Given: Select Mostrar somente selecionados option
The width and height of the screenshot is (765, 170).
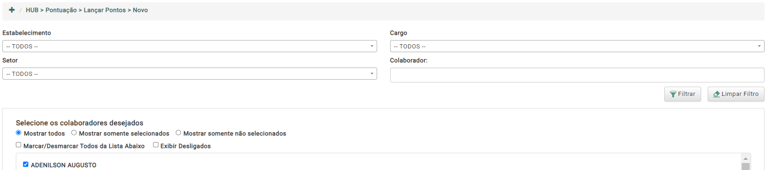Looking at the screenshot, I should coord(74,133).
